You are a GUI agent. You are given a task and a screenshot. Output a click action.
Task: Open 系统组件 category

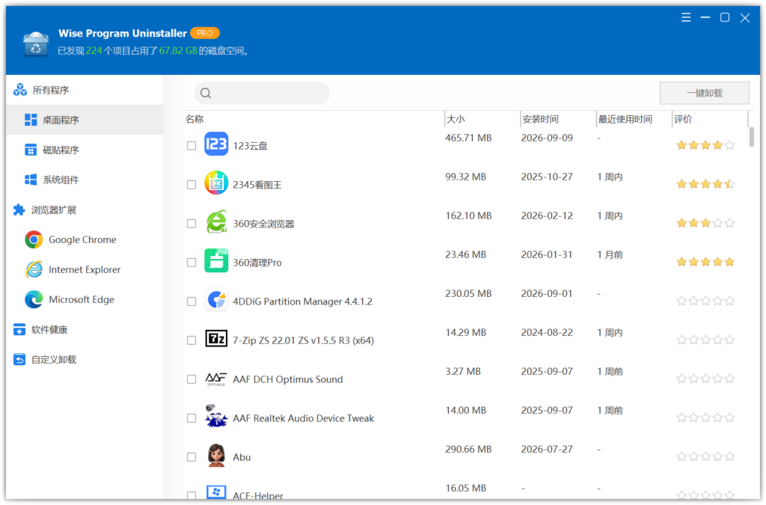point(85,180)
